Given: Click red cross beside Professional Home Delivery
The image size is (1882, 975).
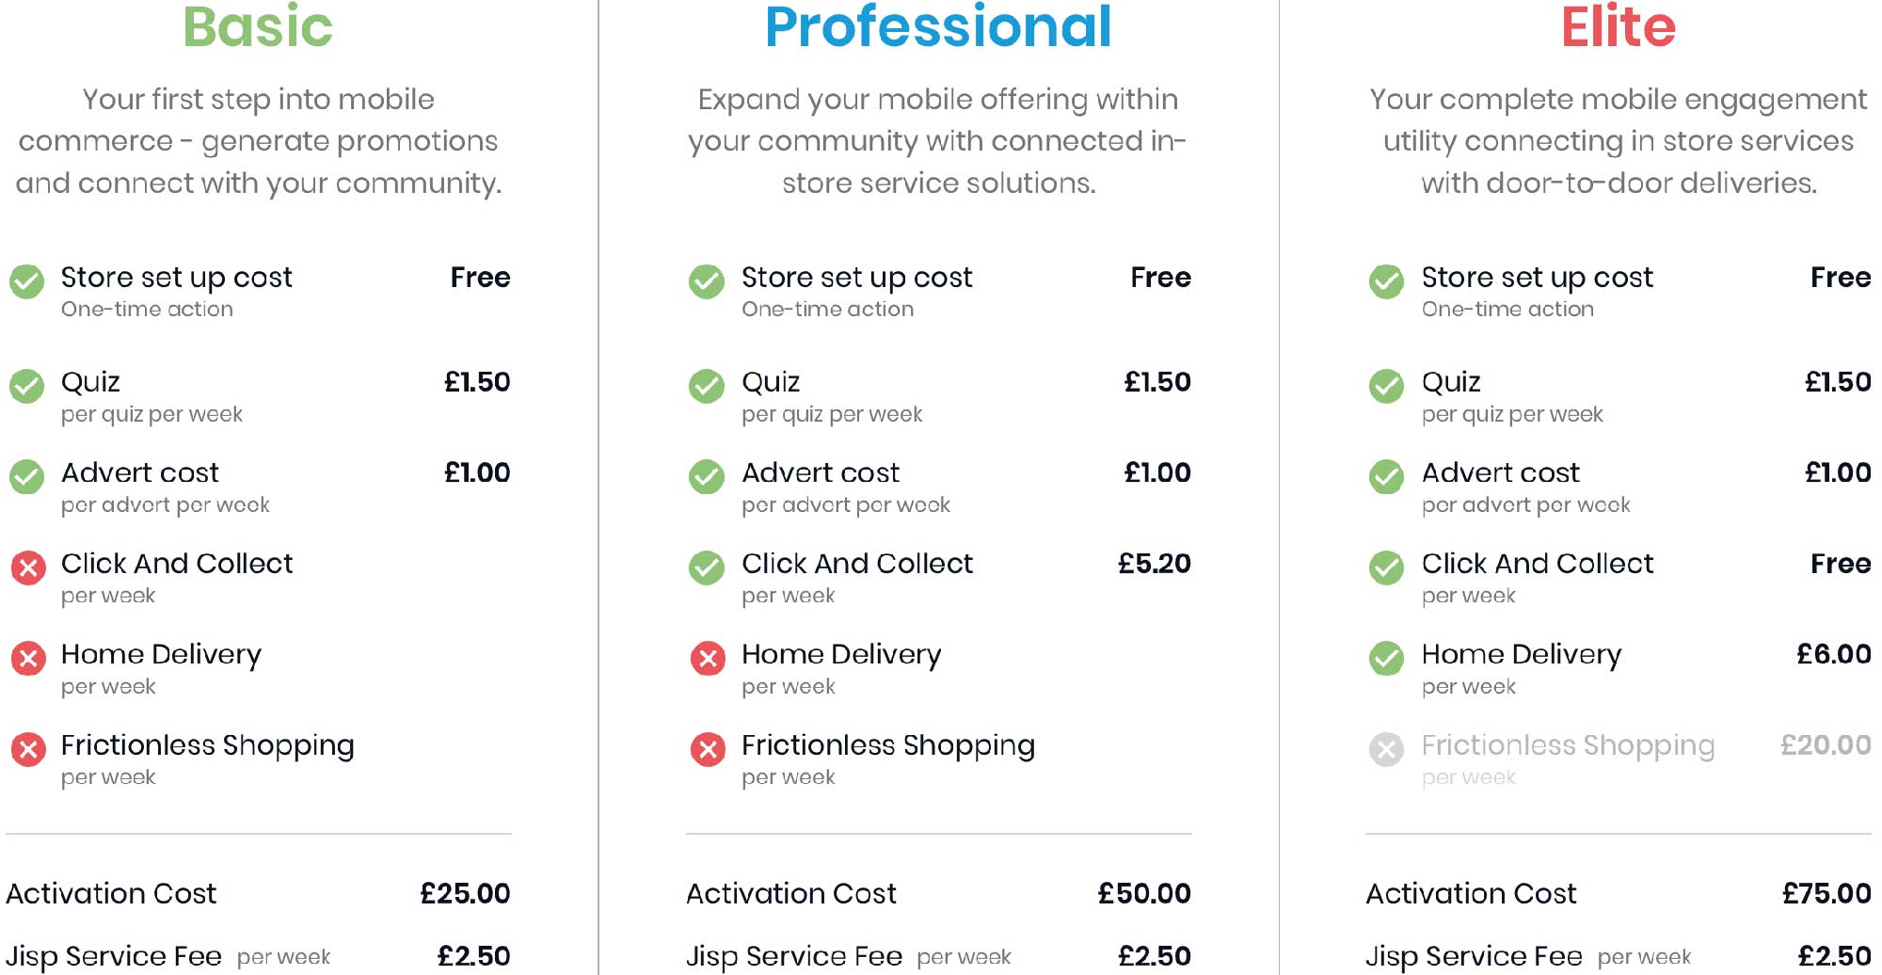Looking at the screenshot, I should (709, 659).
